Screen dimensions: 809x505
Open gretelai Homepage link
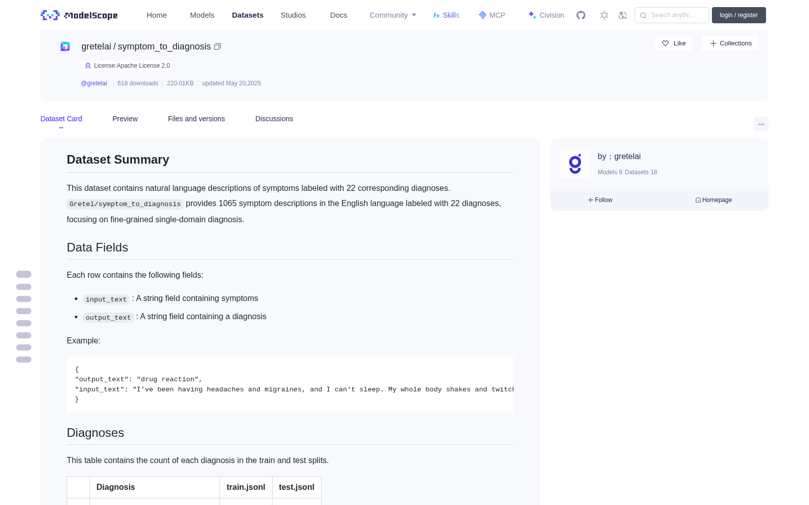(x=713, y=200)
